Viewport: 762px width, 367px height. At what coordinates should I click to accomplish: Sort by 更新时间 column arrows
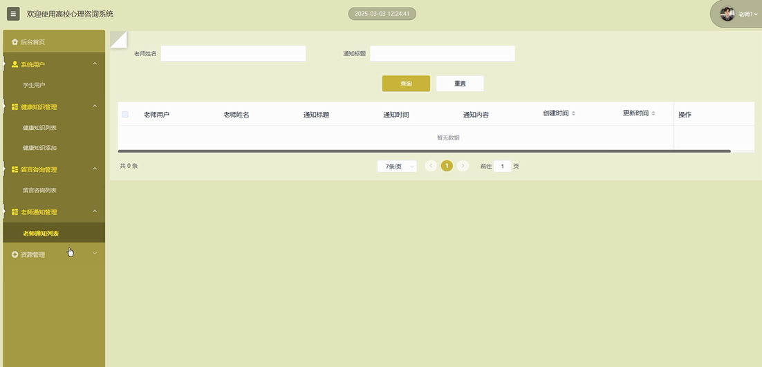(x=653, y=113)
